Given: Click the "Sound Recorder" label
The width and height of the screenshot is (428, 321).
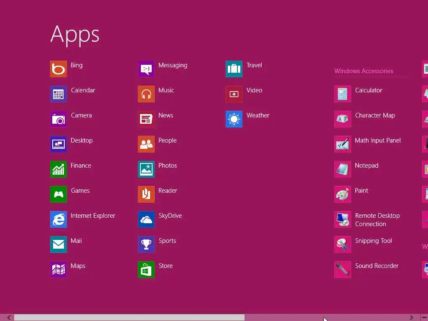Looking at the screenshot, I should [377, 266].
